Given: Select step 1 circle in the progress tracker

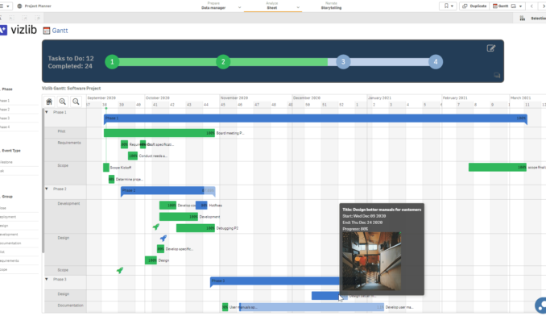Looking at the screenshot, I should [x=112, y=62].
